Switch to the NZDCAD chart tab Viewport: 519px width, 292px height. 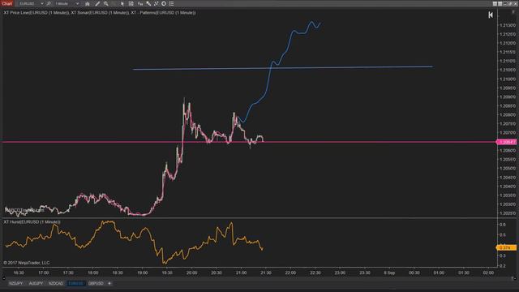56,283
